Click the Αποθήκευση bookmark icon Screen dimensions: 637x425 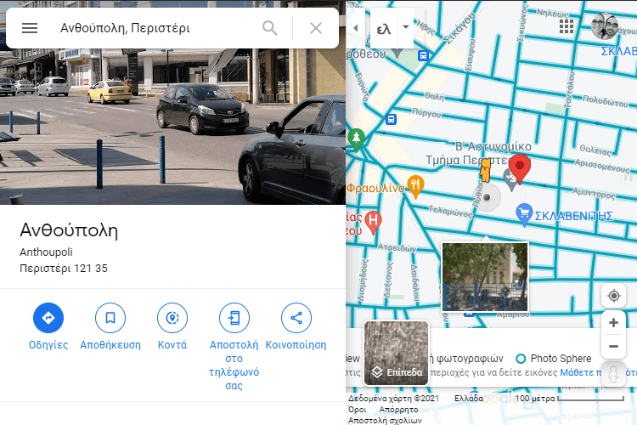point(110,318)
